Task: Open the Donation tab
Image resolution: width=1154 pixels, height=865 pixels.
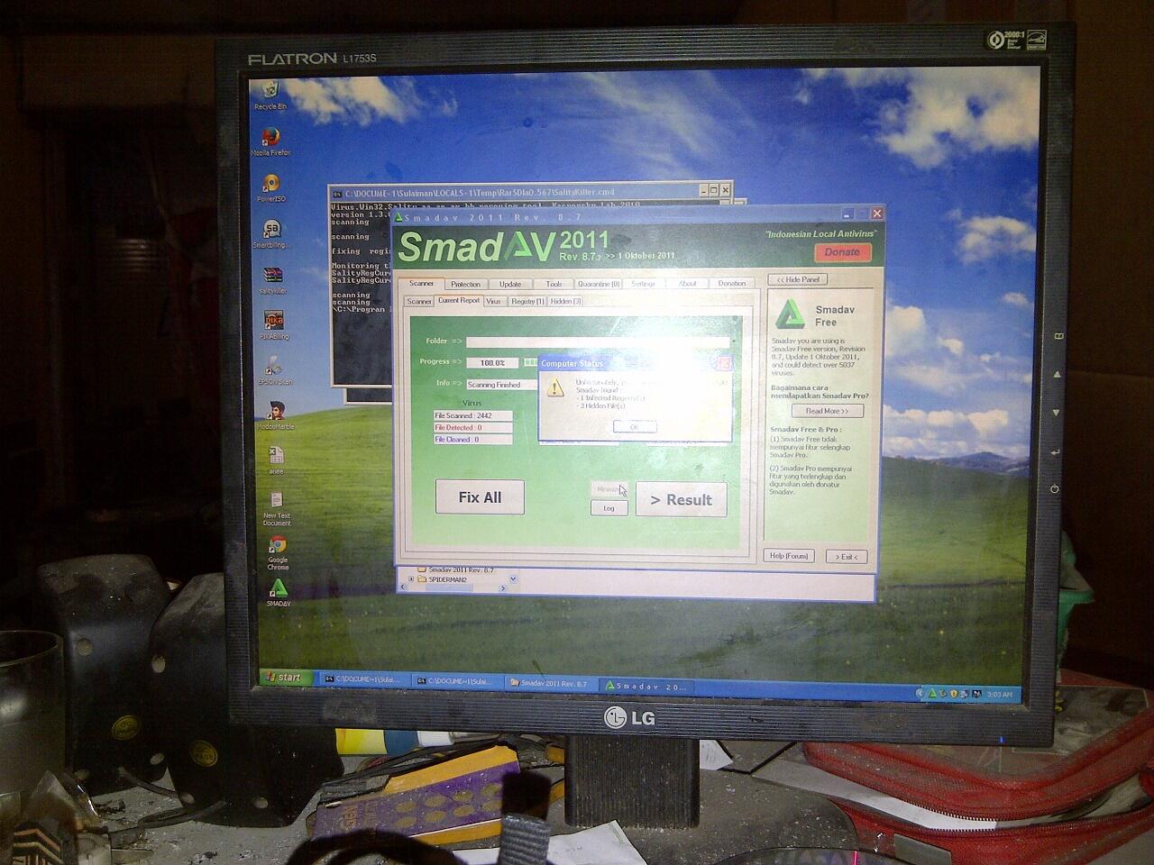Action: coord(731,284)
